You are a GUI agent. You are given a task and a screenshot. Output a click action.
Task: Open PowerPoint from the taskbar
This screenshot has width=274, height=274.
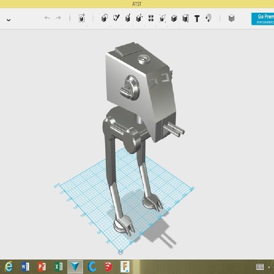pos(41,267)
